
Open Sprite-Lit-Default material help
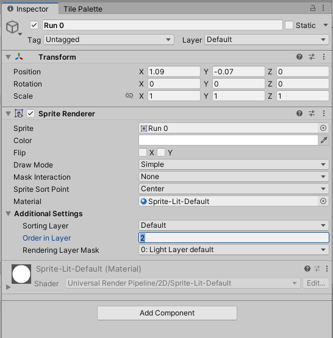pyautogui.click(x=307, y=269)
